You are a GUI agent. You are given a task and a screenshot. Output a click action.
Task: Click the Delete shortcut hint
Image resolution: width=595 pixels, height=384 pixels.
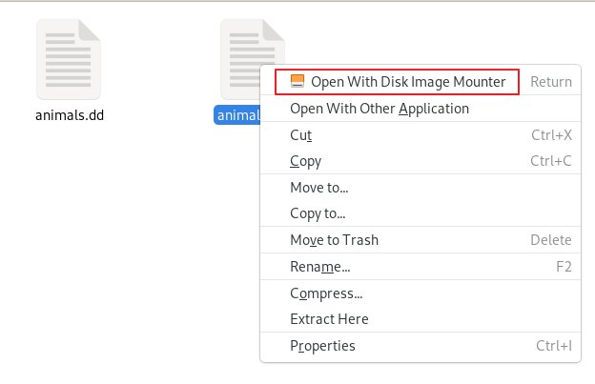point(550,240)
